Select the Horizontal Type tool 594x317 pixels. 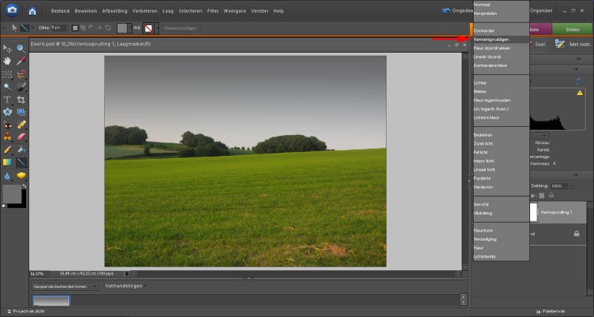[x=7, y=99]
